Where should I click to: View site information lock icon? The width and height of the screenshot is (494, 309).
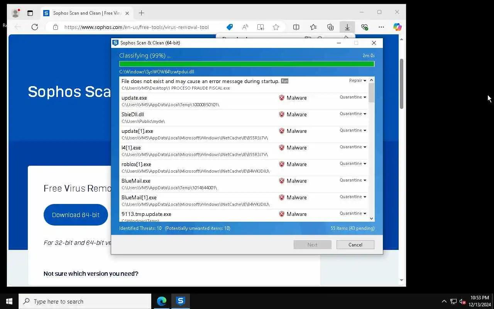tap(56, 27)
